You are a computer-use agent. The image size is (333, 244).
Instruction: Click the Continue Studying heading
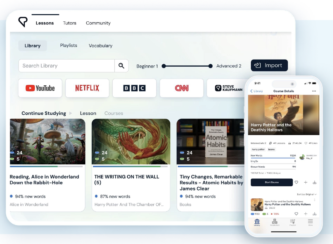(44, 113)
